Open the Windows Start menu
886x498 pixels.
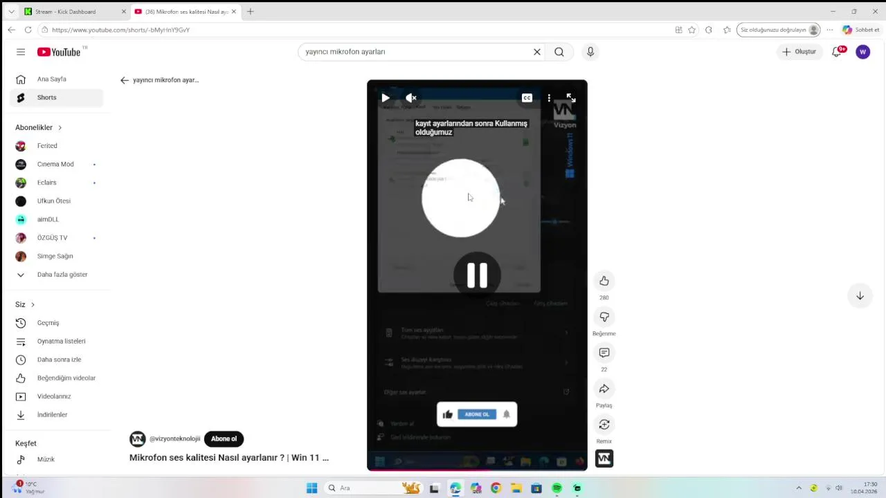[x=312, y=488]
